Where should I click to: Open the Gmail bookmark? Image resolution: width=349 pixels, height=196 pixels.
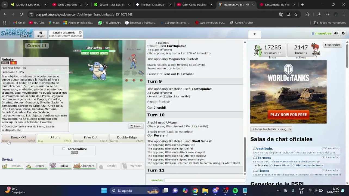[x=19, y=23]
